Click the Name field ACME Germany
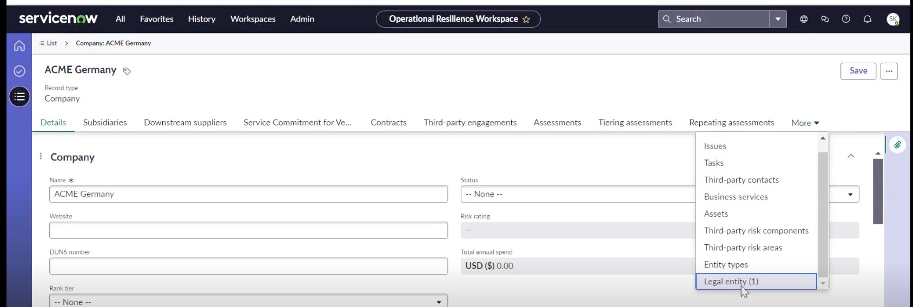 click(x=248, y=194)
